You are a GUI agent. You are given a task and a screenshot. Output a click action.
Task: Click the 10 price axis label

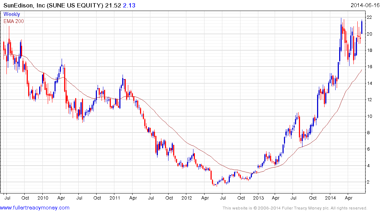click(x=369, y=116)
